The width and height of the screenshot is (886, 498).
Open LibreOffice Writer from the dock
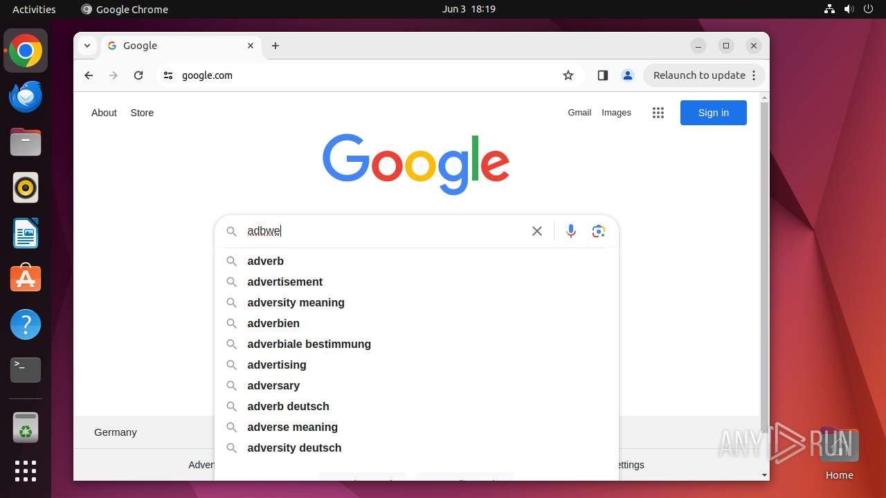click(x=26, y=233)
